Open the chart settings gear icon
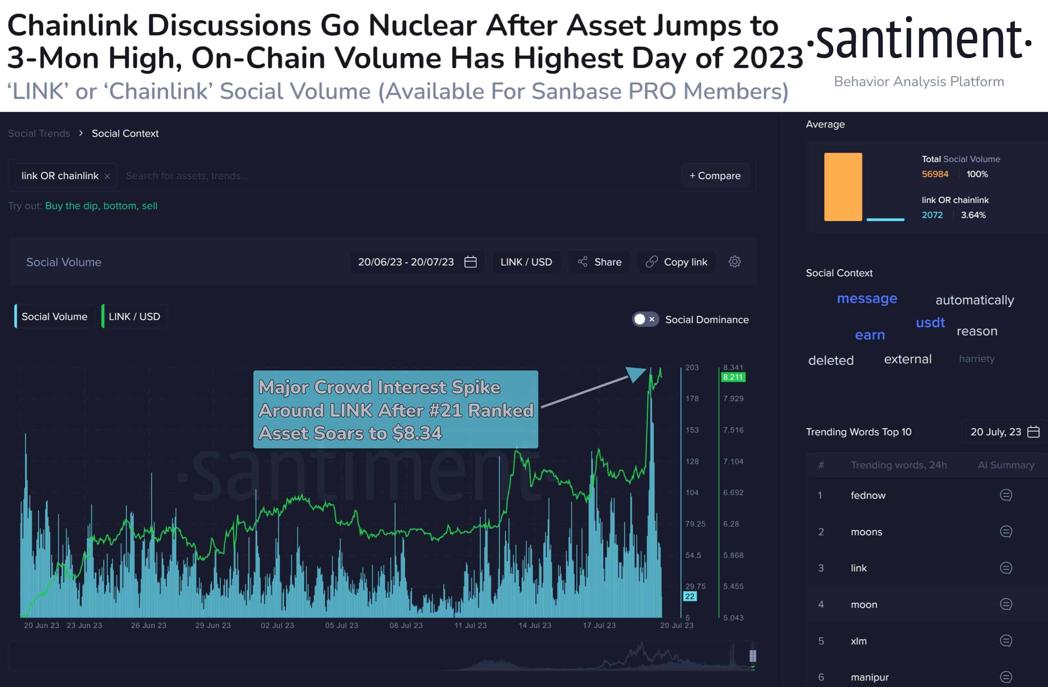The width and height of the screenshot is (1048, 687). [734, 262]
